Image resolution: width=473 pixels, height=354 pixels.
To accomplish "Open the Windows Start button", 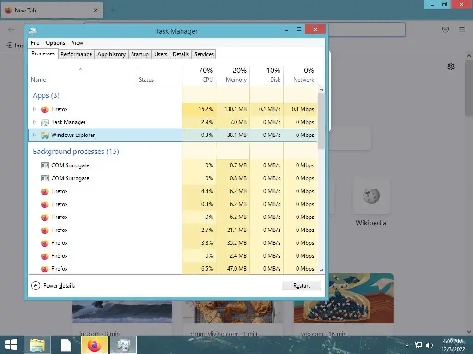I will click(11, 345).
